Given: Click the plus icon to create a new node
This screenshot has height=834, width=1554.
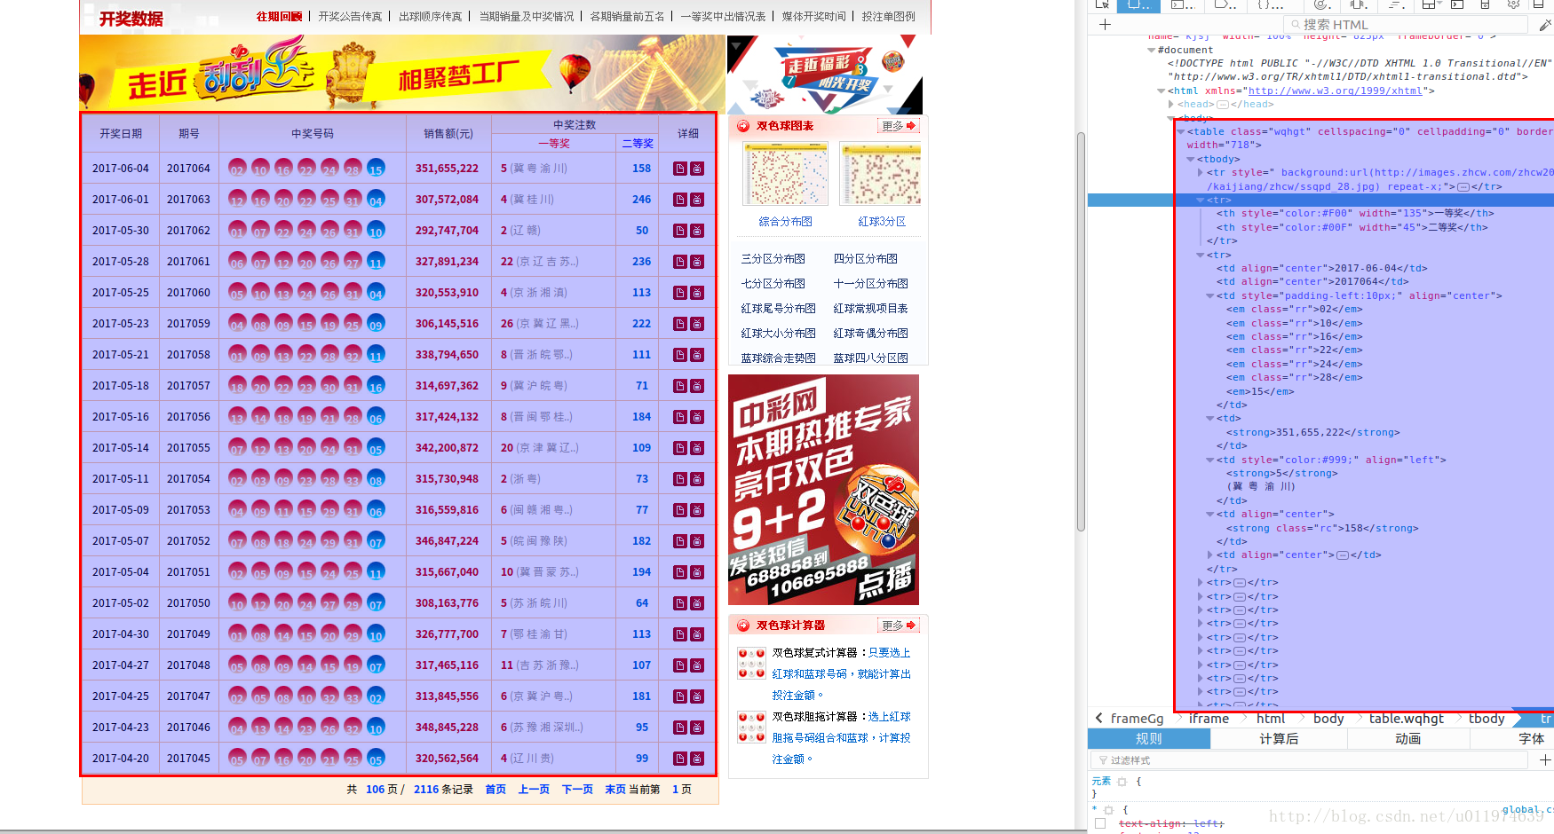Looking at the screenshot, I should [x=1105, y=24].
